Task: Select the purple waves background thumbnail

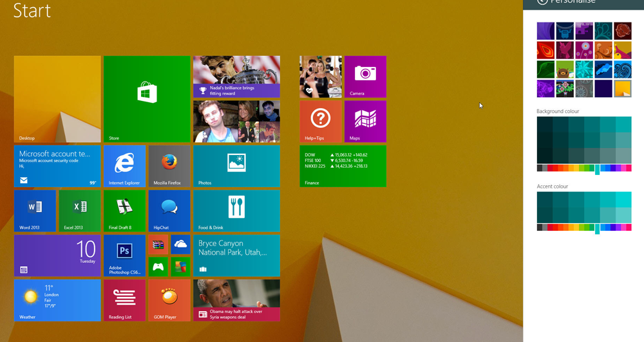Action: [x=545, y=31]
